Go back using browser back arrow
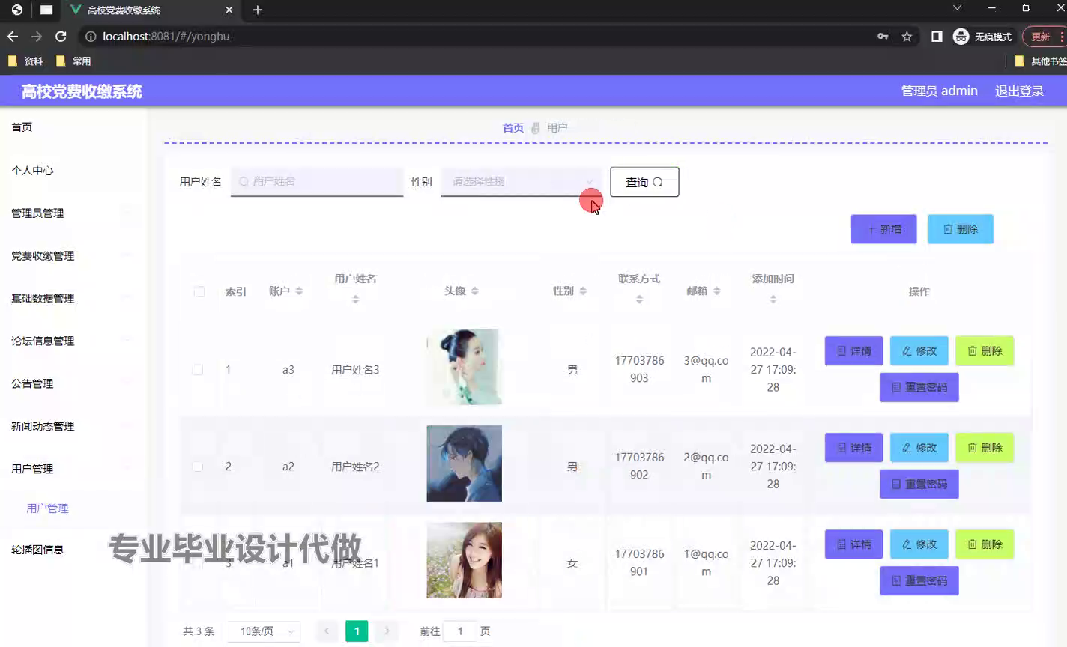This screenshot has height=647, width=1067. (x=13, y=36)
